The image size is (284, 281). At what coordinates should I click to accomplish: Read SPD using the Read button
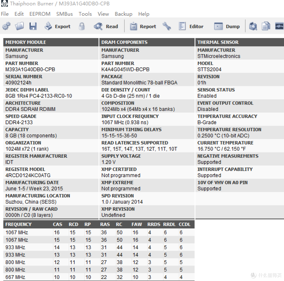106,26
